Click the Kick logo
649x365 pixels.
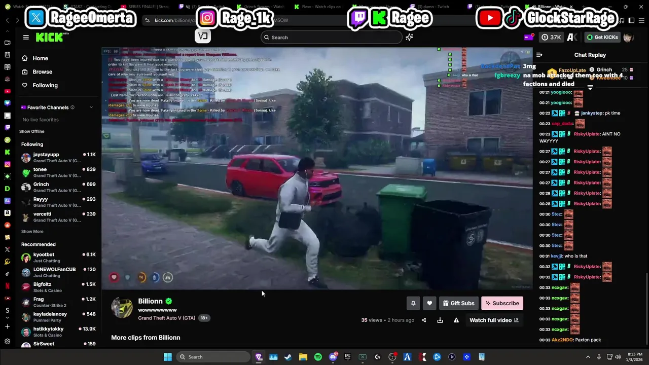coord(50,37)
